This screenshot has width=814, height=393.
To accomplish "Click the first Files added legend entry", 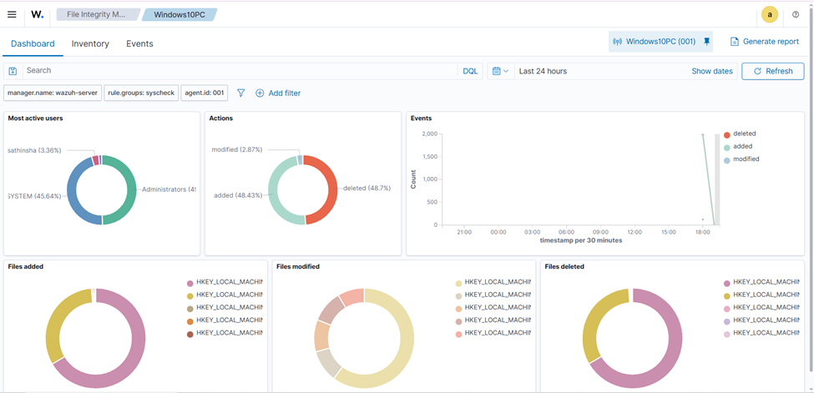I will (x=225, y=282).
